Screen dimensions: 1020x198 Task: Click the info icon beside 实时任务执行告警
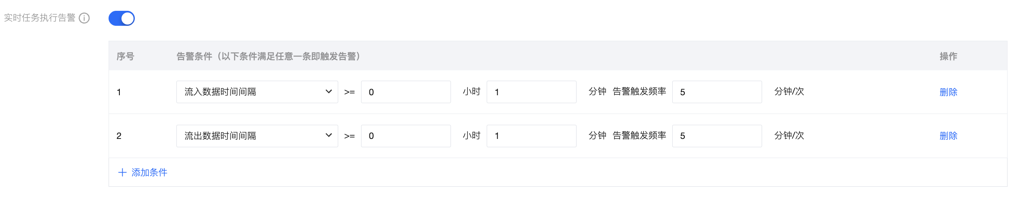(84, 18)
